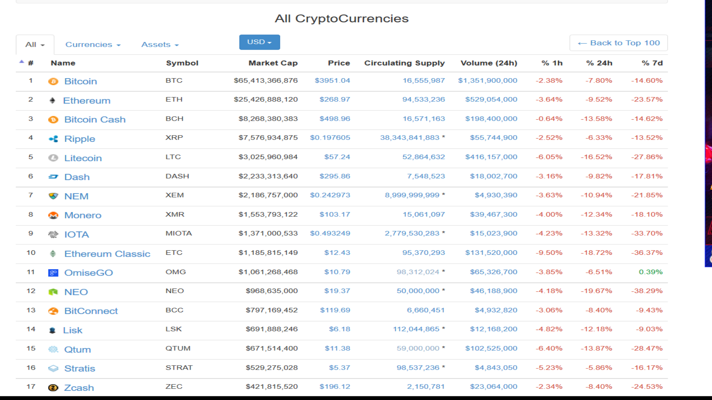Click Bitcoin volume $1,351,900,000
This screenshot has width=712, height=400.
[x=488, y=81]
